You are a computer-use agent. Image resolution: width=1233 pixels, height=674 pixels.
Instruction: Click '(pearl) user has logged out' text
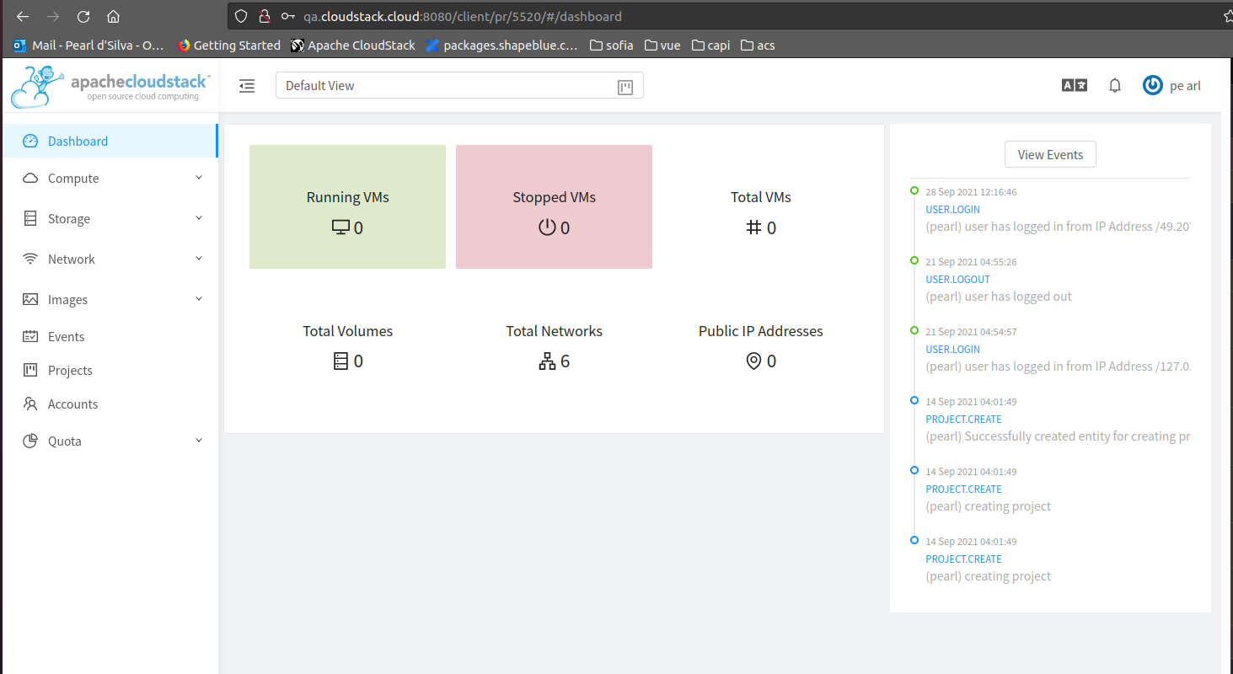coord(999,297)
